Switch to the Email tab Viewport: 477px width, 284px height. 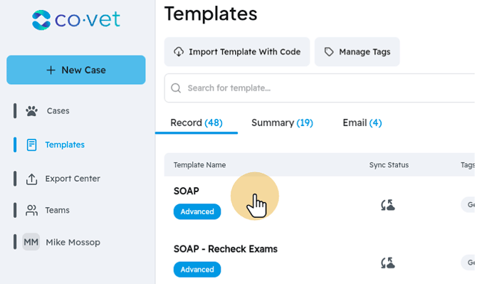362,123
